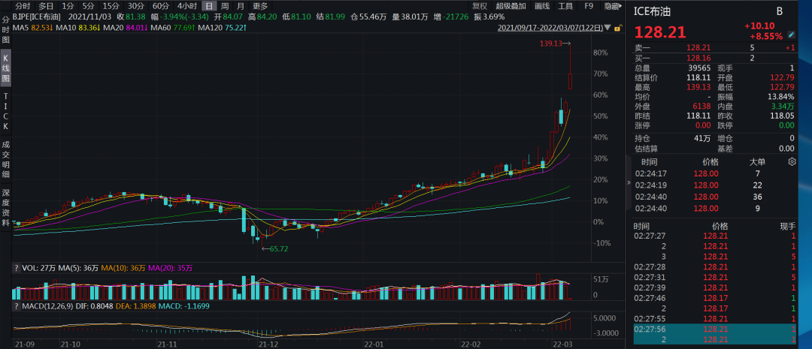Open the 更多 periods menu
Screen dimensions: 812x349
(x=260, y=6)
